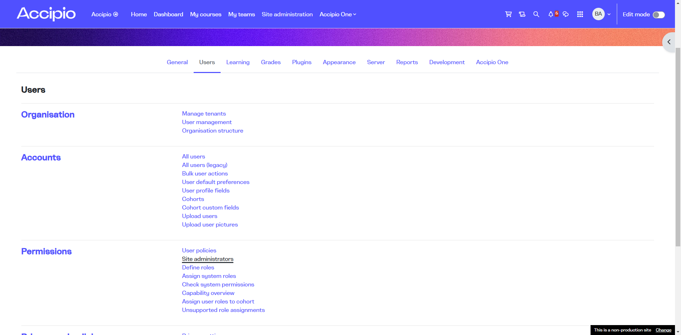Toggle Edit mode switch

click(659, 15)
